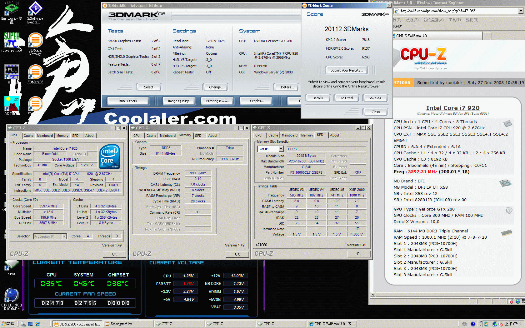Open Image Quality settings in 3DMark06

pyautogui.click(x=179, y=101)
